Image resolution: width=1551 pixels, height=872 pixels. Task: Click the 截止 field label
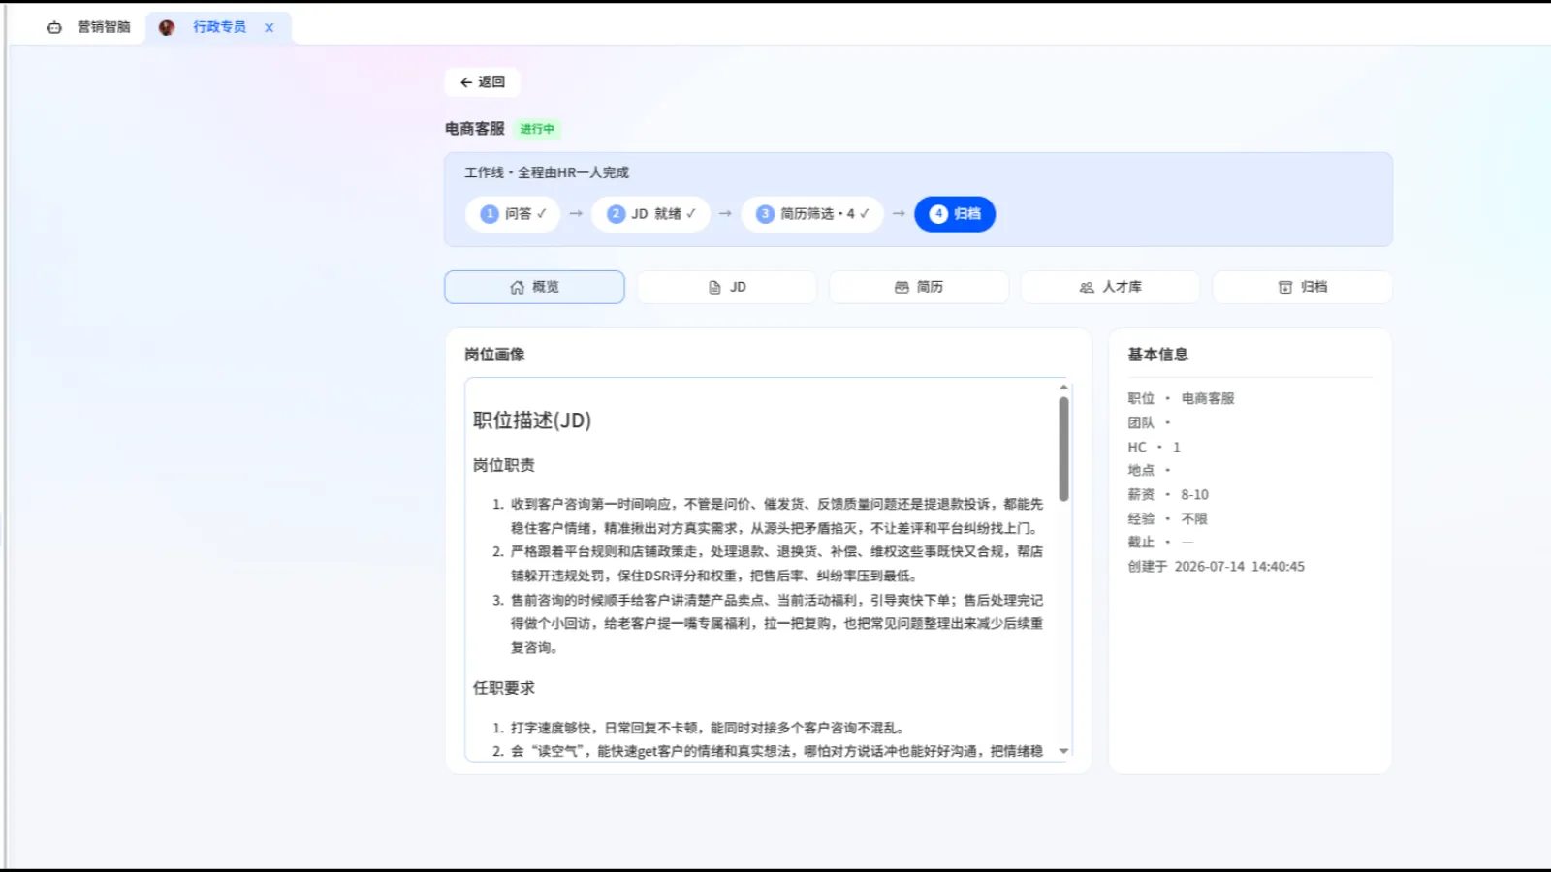pos(1141,543)
